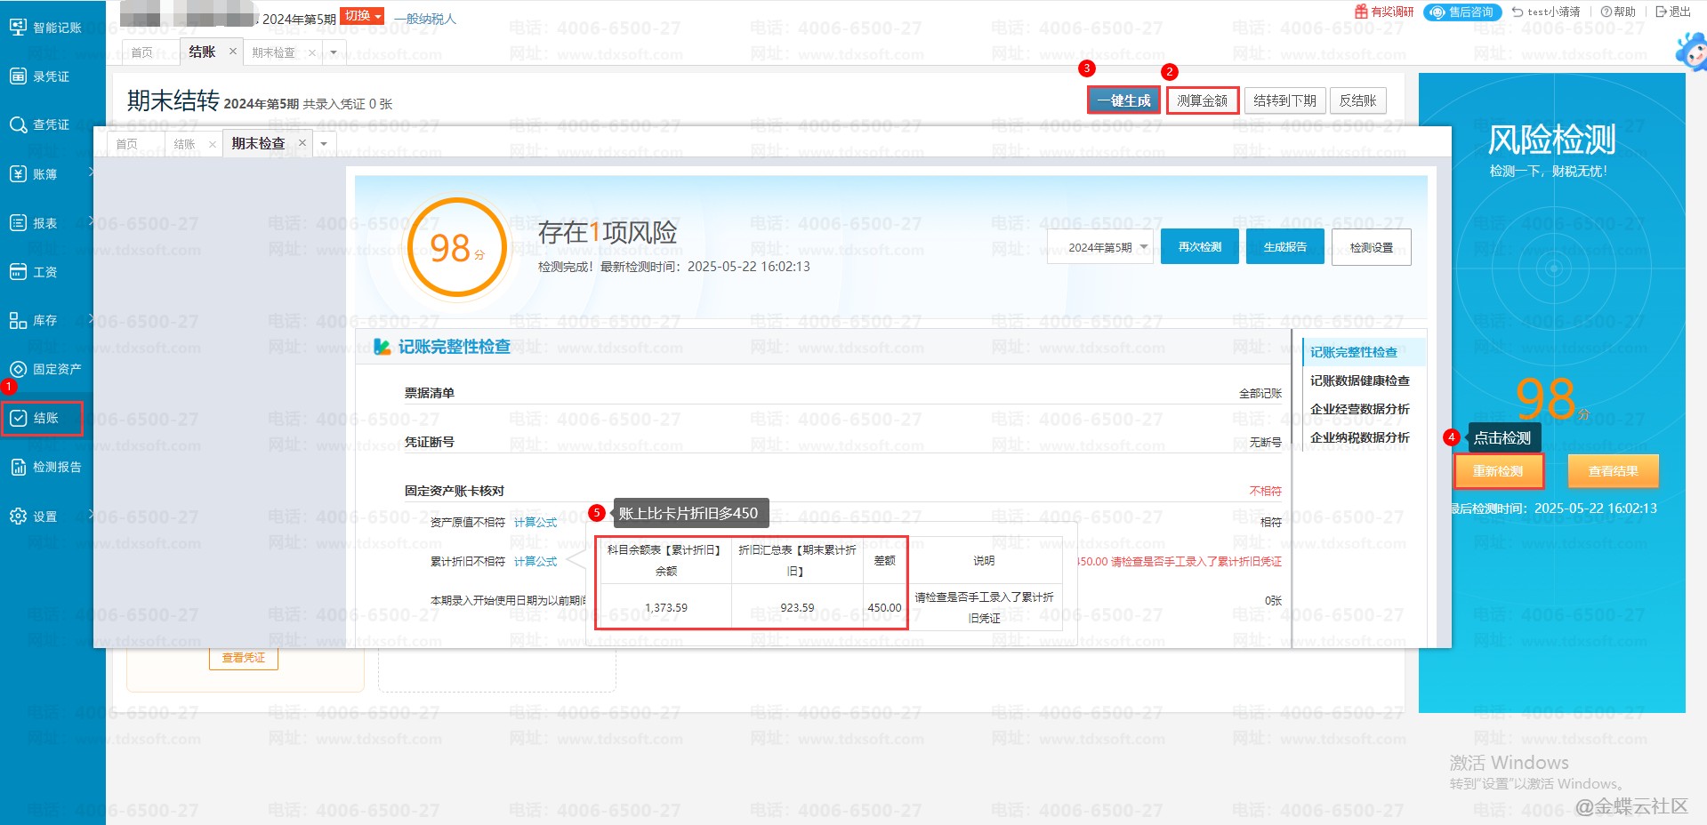Click the 检测报告 report icon
Viewport: 1707px width, 825px height.
coord(18,467)
